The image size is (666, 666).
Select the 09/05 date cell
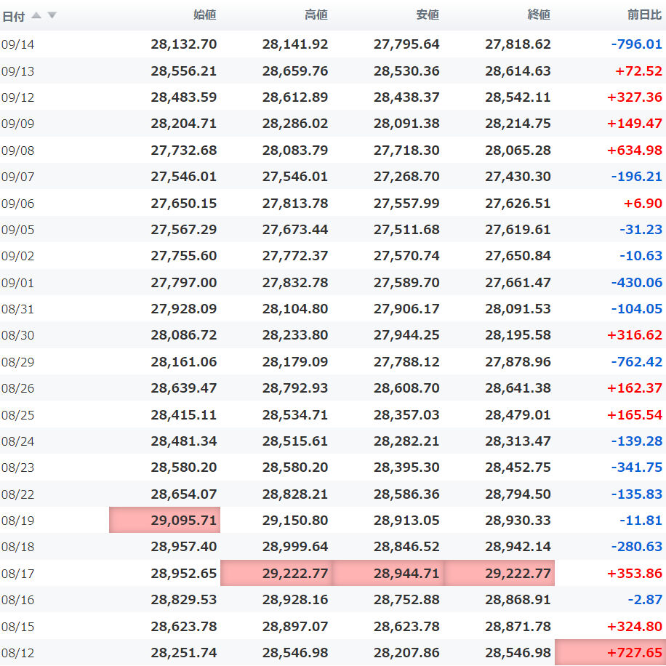[x=18, y=230]
